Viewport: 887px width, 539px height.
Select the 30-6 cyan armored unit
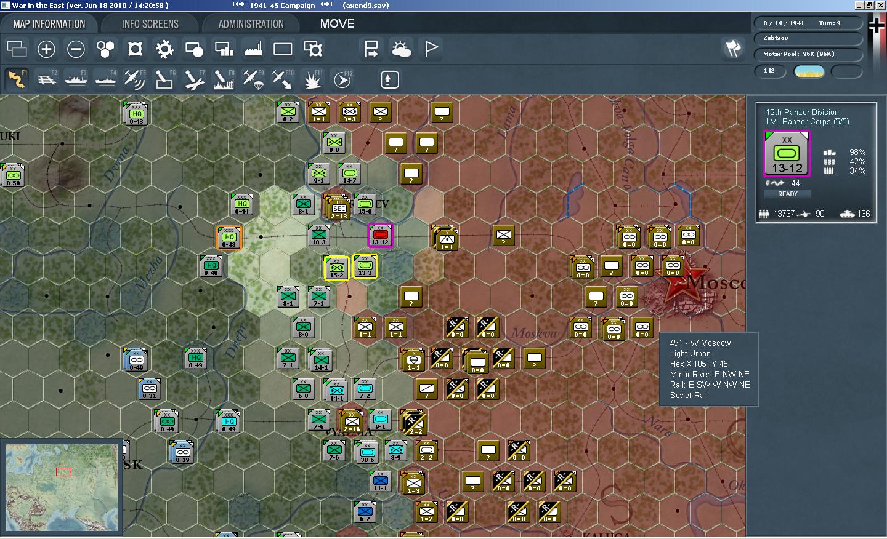pyautogui.click(x=367, y=452)
